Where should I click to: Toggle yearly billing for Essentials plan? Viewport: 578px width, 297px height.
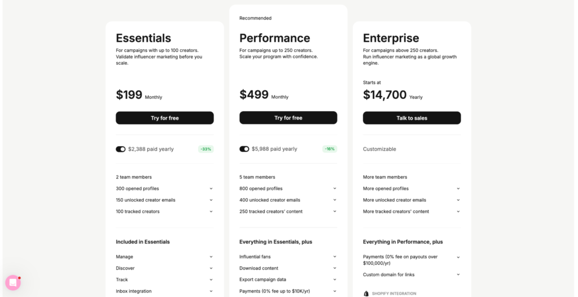(121, 149)
